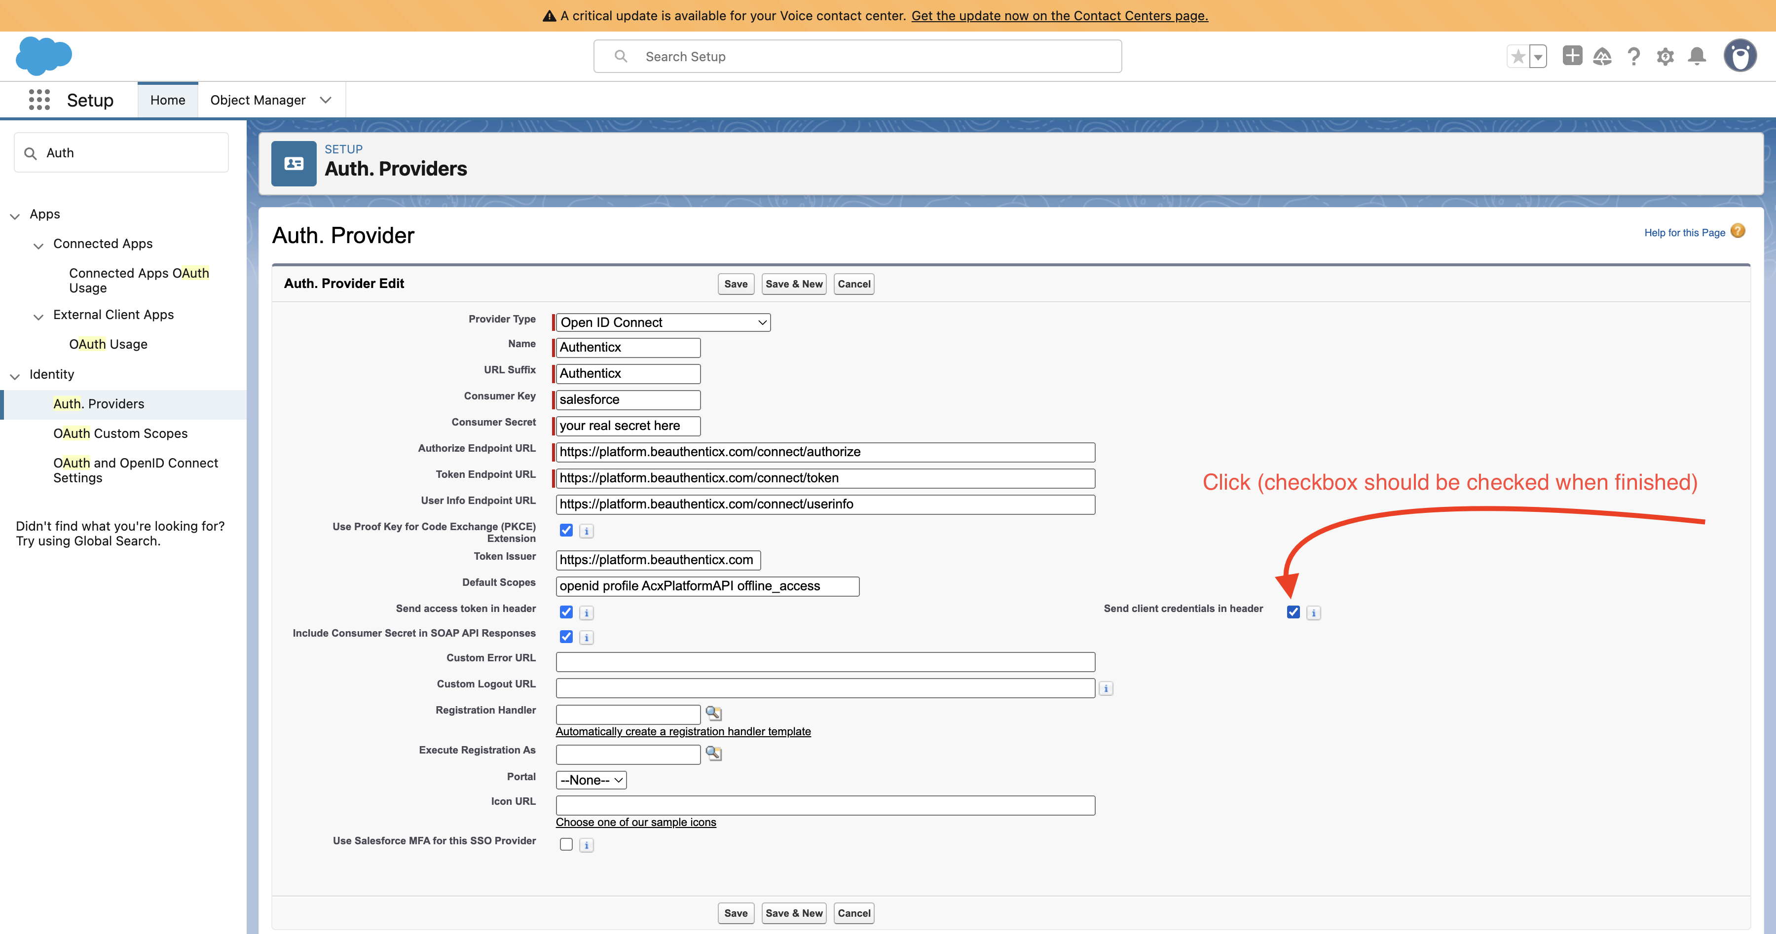Click the bottom Save & New button

pyautogui.click(x=794, y=913)
